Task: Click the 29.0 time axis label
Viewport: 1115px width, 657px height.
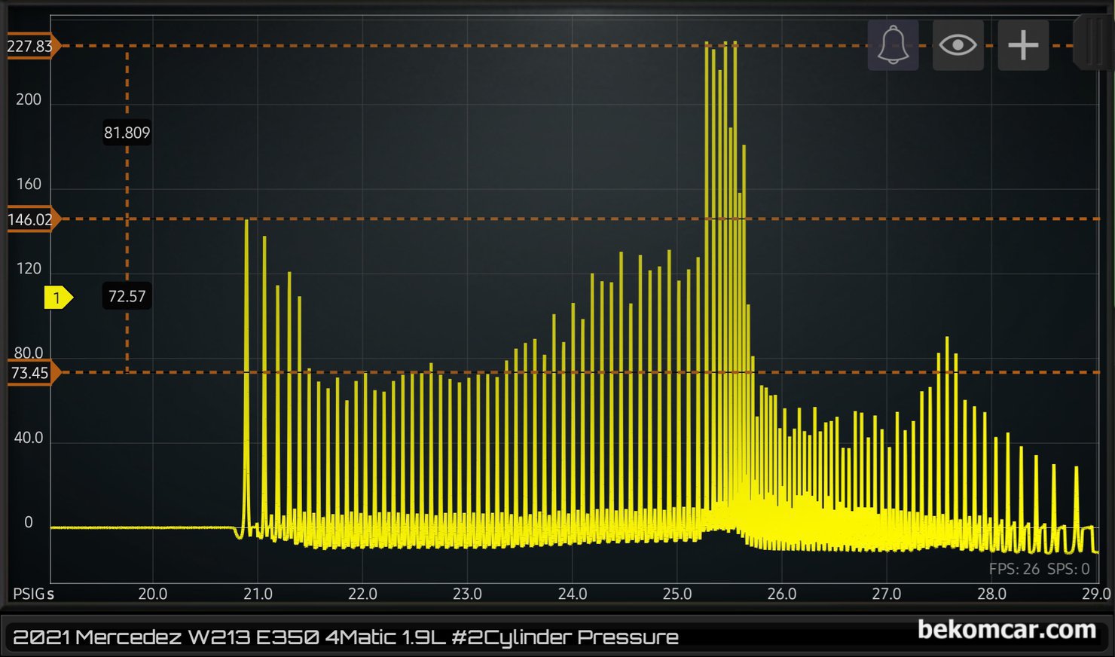Action: click(1095, 594)
